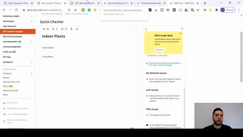This screenshot has height=137, width=243.
Task: Click the semrush.com address bar
Action: click(x=45, y=10)
